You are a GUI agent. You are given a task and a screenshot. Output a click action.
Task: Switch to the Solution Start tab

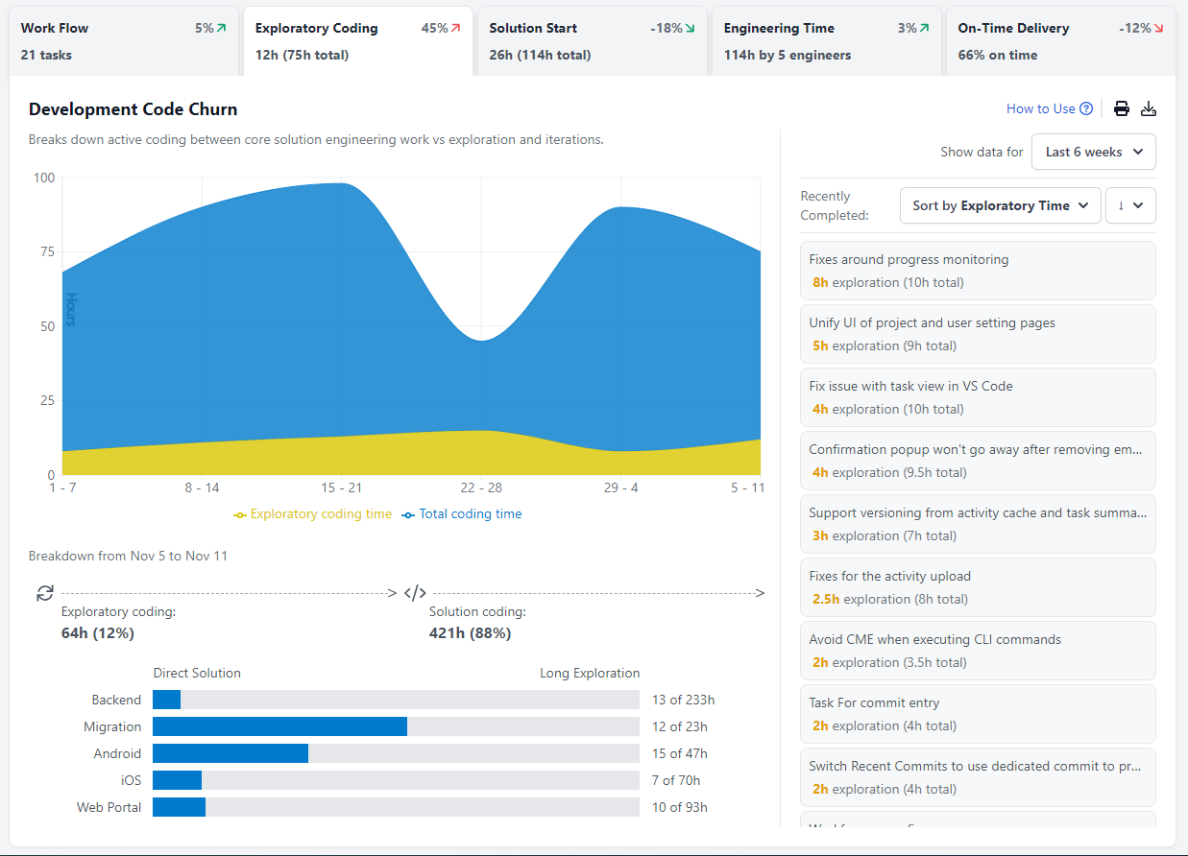(x=592, y=41)
